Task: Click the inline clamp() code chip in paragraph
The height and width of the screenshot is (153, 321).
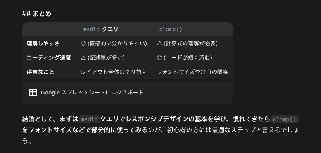Action: click(x=284, y=119)
